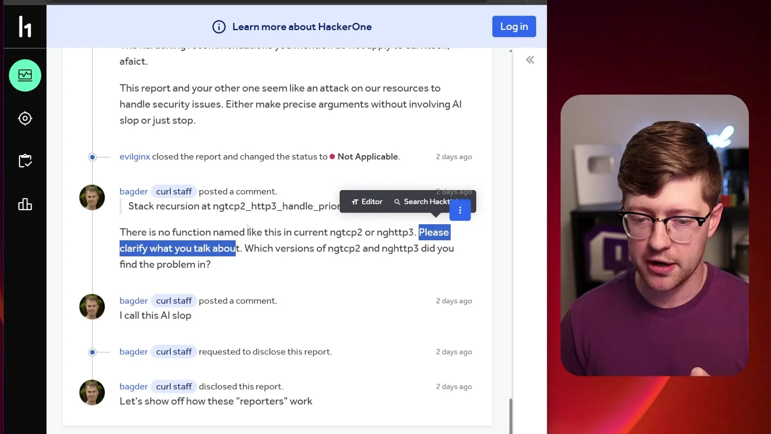The height and width of the screenshot is (434, 771).
Task: Click bagder avatar beside Stack recursion comment
Action: point(92,197)
